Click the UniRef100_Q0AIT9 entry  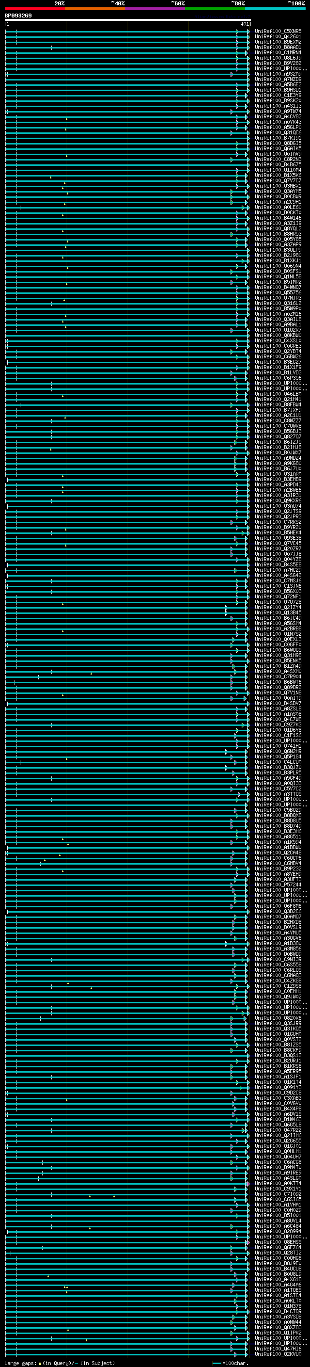pos(278,698)
